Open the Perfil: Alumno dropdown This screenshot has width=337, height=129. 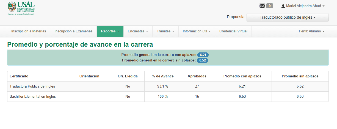pyautogui.click(x=311, y=31)
